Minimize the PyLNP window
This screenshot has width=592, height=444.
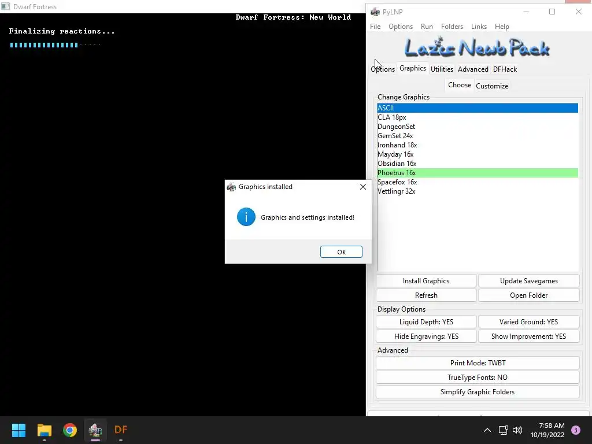526,12
